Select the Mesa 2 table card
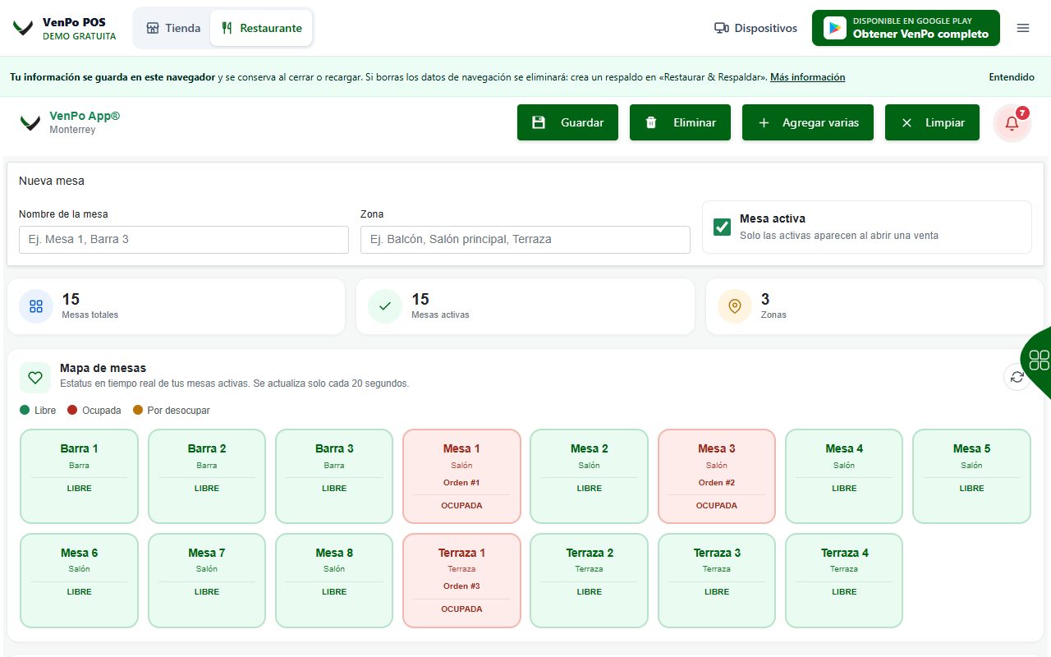 pyautogui.click(x=589, y=476)
